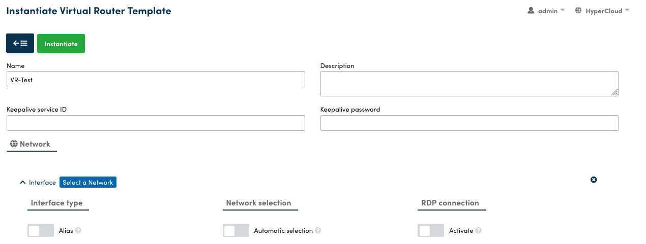Click the help icon next to Activate
This screenshot has height=244, width=646.
[x=479, y=230]
